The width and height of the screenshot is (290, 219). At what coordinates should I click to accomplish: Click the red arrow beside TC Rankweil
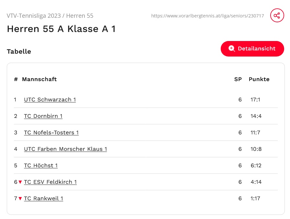click(20, 199)
